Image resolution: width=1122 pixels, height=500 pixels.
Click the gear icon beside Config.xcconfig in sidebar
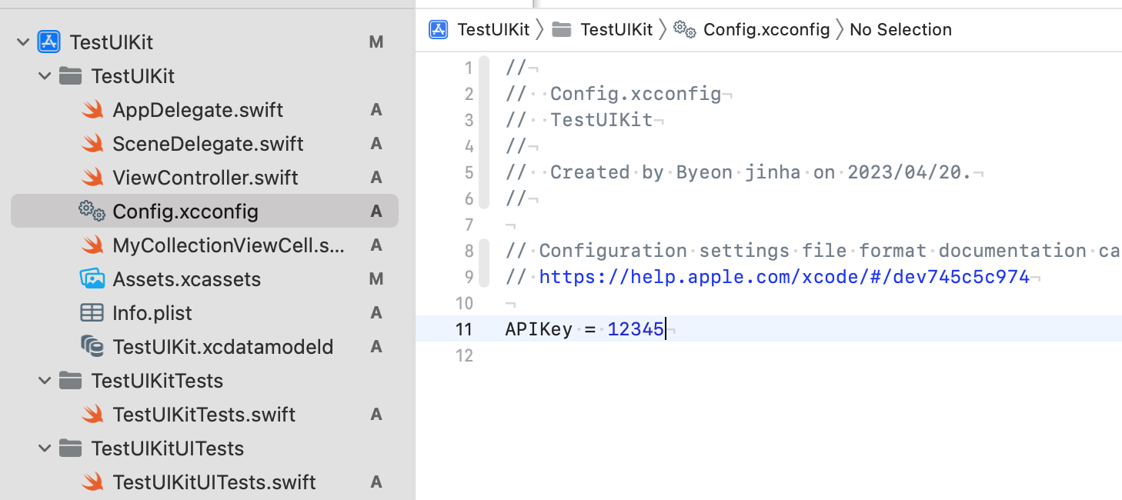coord(92,212)
